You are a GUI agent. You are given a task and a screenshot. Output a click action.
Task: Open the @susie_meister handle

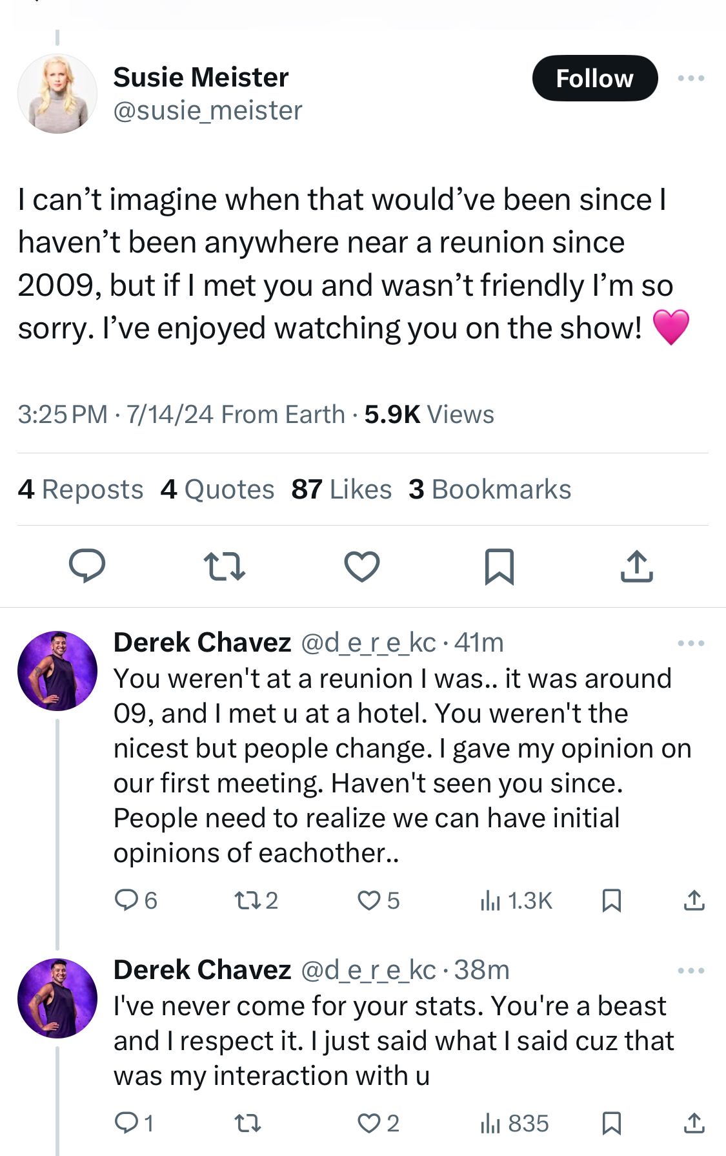pyautogui.click(x=208, y=110)
